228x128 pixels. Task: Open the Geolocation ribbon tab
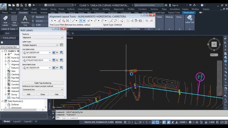(188, 13)
